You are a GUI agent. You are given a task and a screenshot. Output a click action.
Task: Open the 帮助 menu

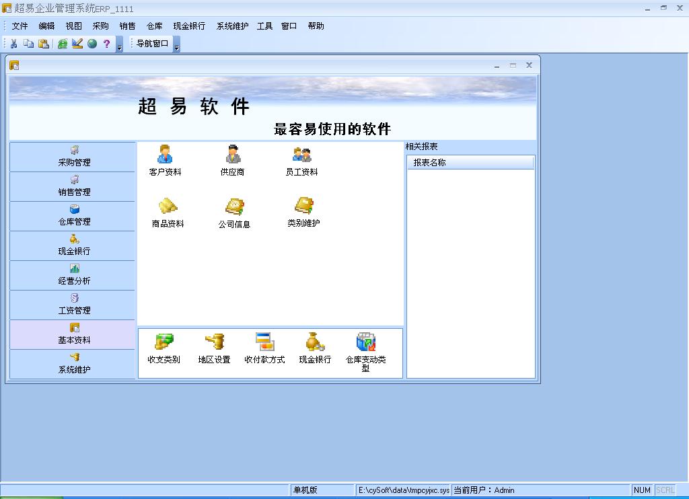click(x=316, y=26)
